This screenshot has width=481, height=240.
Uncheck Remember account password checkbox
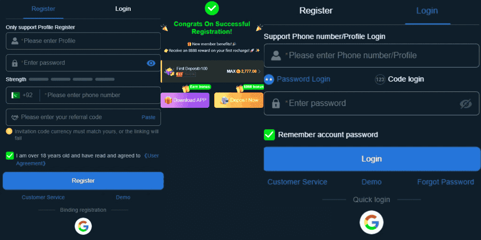pos(269,135)
